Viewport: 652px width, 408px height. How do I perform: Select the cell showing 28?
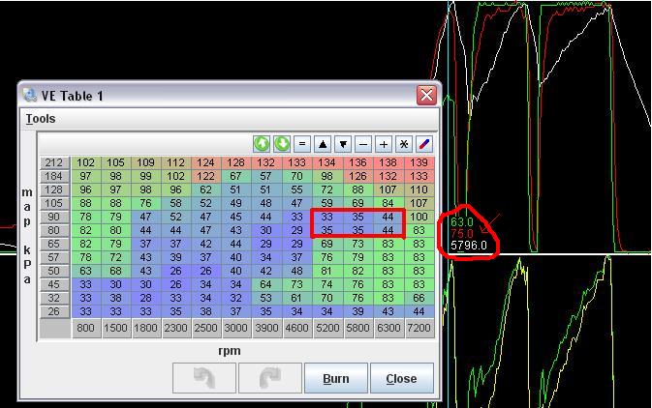(x=145, y=298)
